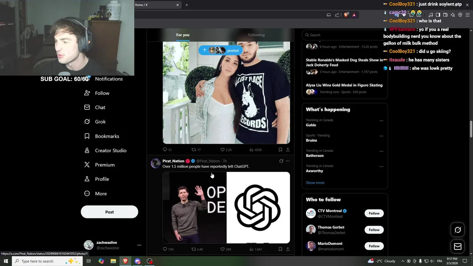This screenshot has width=473, height=266.
Task: Reply to the couple photo post (31)
Action: point(167,150)
